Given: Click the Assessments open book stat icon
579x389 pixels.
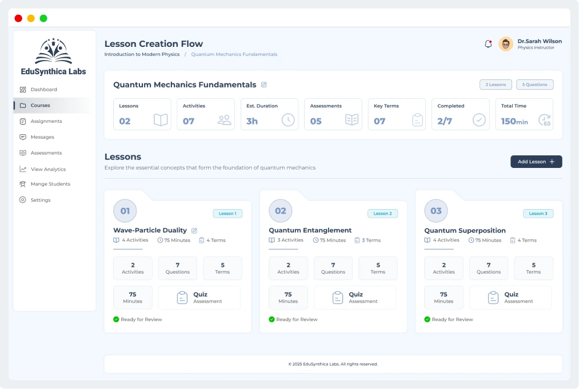Looking at the screenshot, I should click(352, 120).
